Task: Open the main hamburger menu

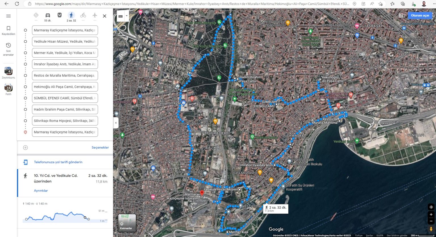Action: click(8, 16)
